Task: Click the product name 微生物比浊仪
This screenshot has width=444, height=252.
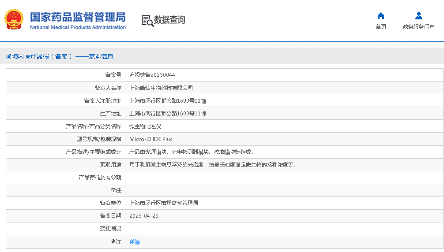Action: tap(145, 126)
